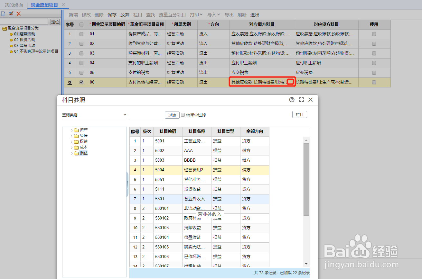Click 导出 in the toolbar
Image resolution: width=422 pixels, height=279 pixels.
229,15
